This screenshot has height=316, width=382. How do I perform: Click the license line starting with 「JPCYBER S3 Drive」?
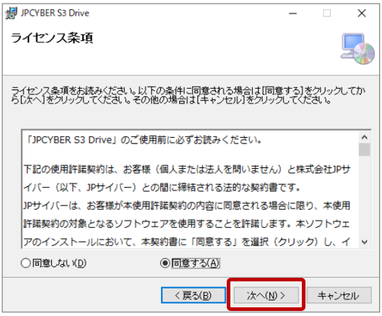click(x=144, y=140)
